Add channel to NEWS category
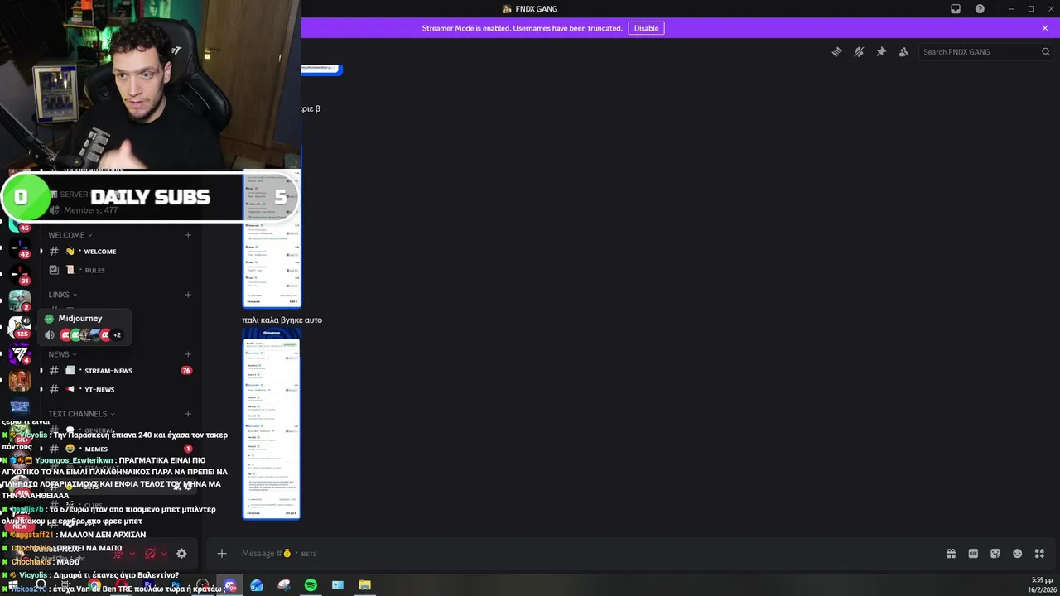Screen dimensions: 1060x596 coord(188,354)
